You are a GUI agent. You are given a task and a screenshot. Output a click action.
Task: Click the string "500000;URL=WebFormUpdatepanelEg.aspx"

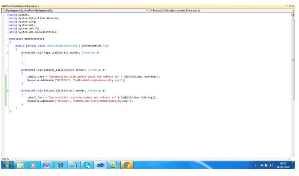102,101
